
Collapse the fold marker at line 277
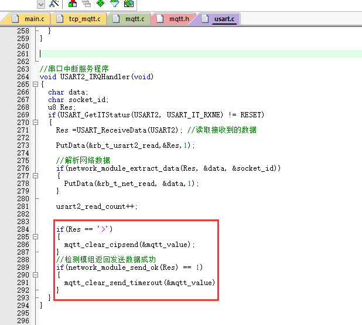click(36, 176)
